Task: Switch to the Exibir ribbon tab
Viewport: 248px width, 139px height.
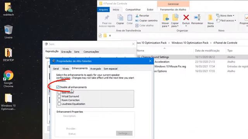Action: (x=150, y=10)
